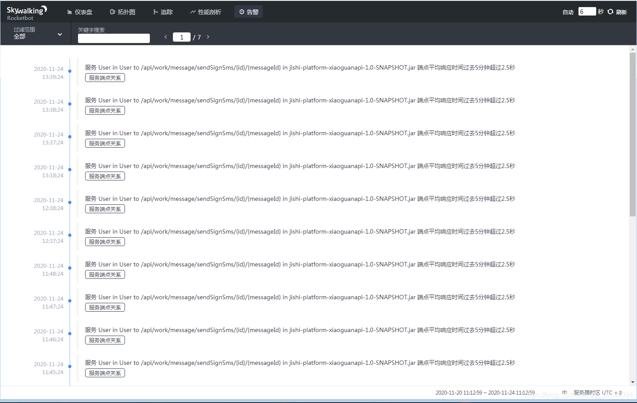This screenshot has width=637, height=403.
Task: Click the timeline dot at 11:48:24
Action: pos(70,268)
